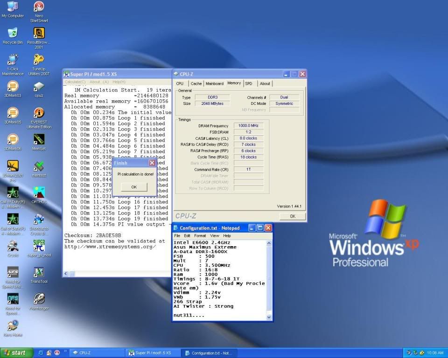Launch 3DMark06 from the desktop

13,140
